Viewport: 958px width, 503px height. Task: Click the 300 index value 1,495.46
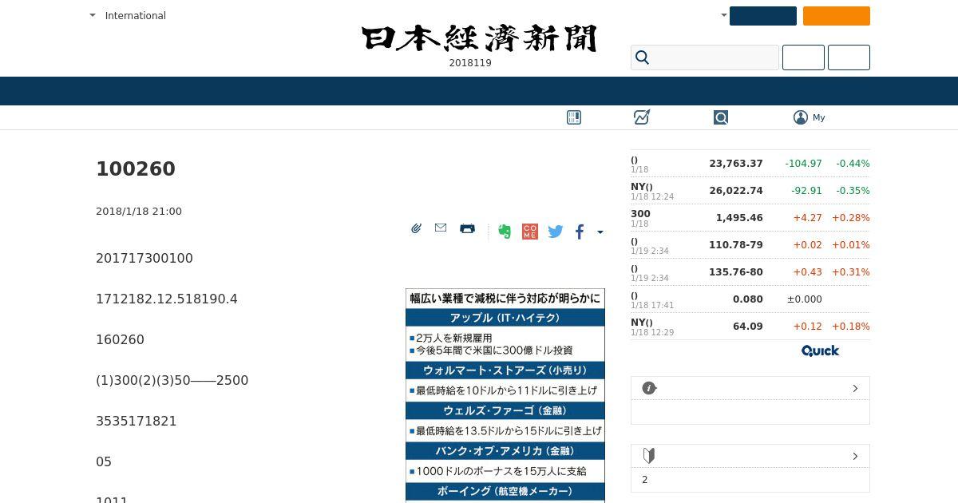click(x=739, y=218)
